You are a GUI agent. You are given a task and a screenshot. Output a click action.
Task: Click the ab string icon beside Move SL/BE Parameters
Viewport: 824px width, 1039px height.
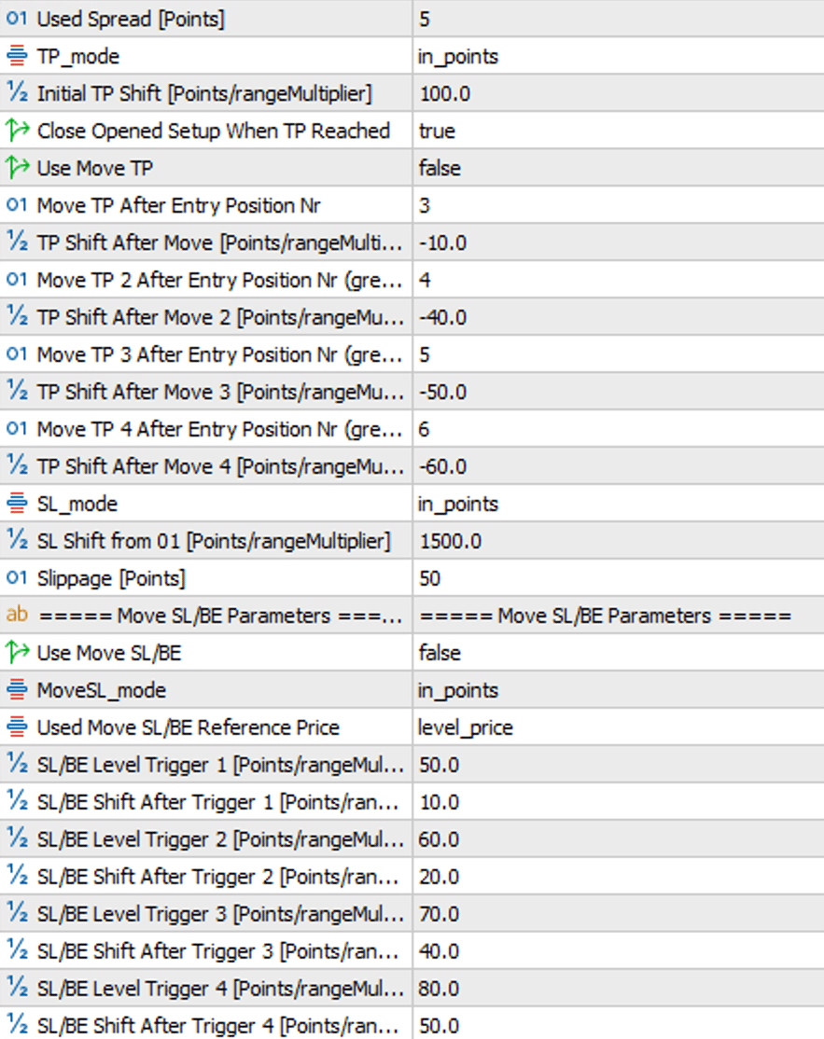[17, 615]
